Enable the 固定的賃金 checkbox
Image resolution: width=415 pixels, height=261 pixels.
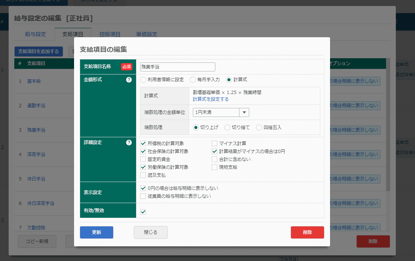click(x=143, y=159)
